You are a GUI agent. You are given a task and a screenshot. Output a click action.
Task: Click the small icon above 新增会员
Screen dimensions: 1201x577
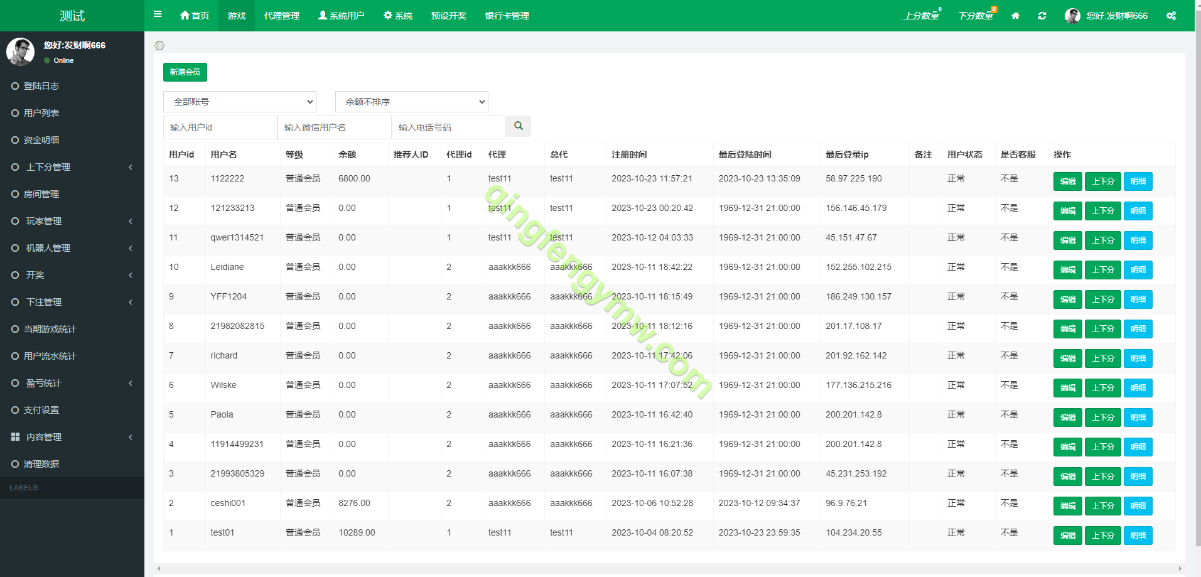[x=159, y=46]
